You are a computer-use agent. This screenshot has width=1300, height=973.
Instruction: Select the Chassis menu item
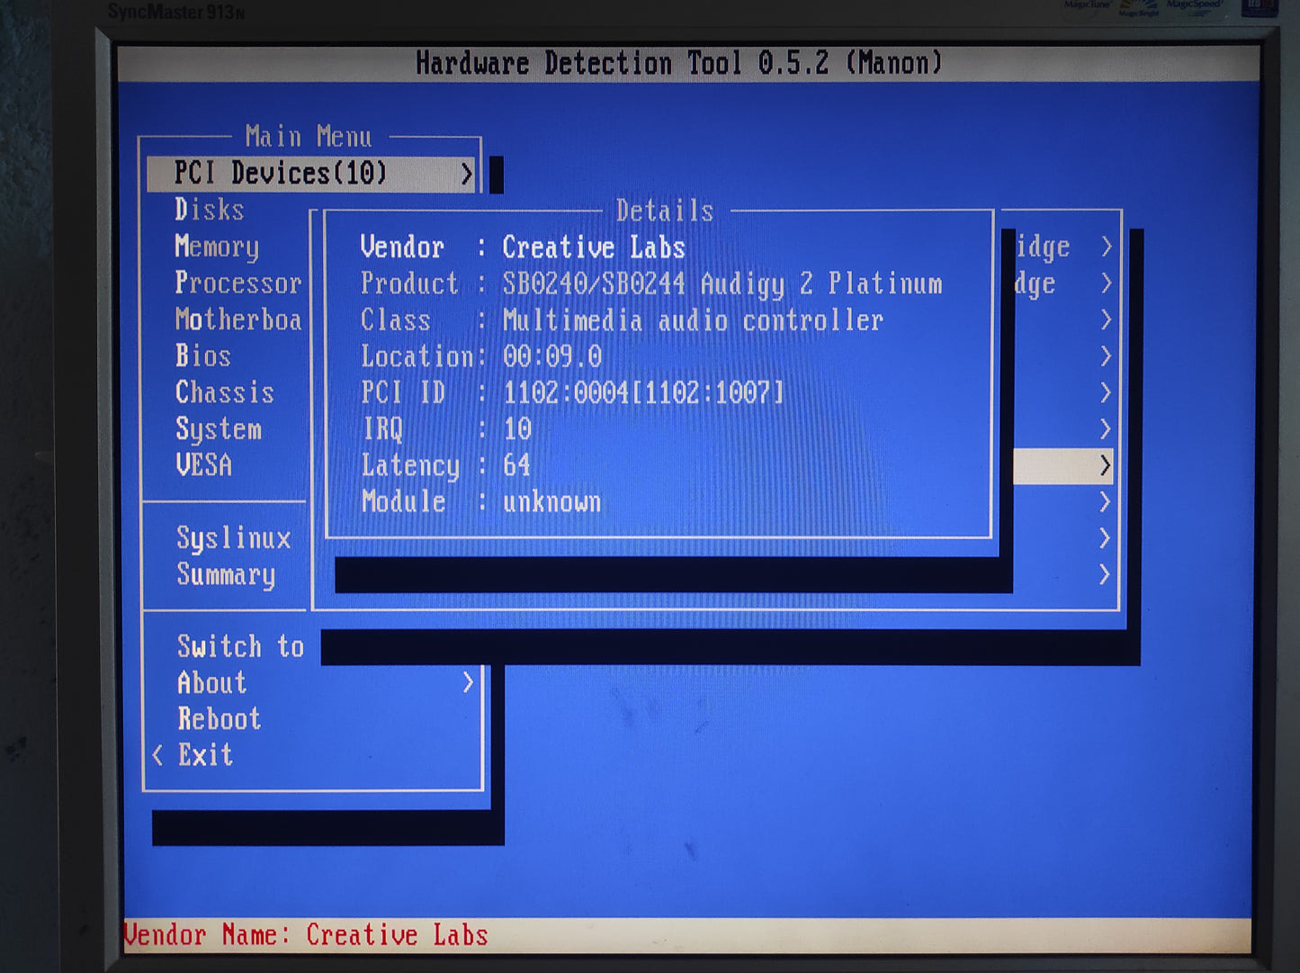point(224,392)
